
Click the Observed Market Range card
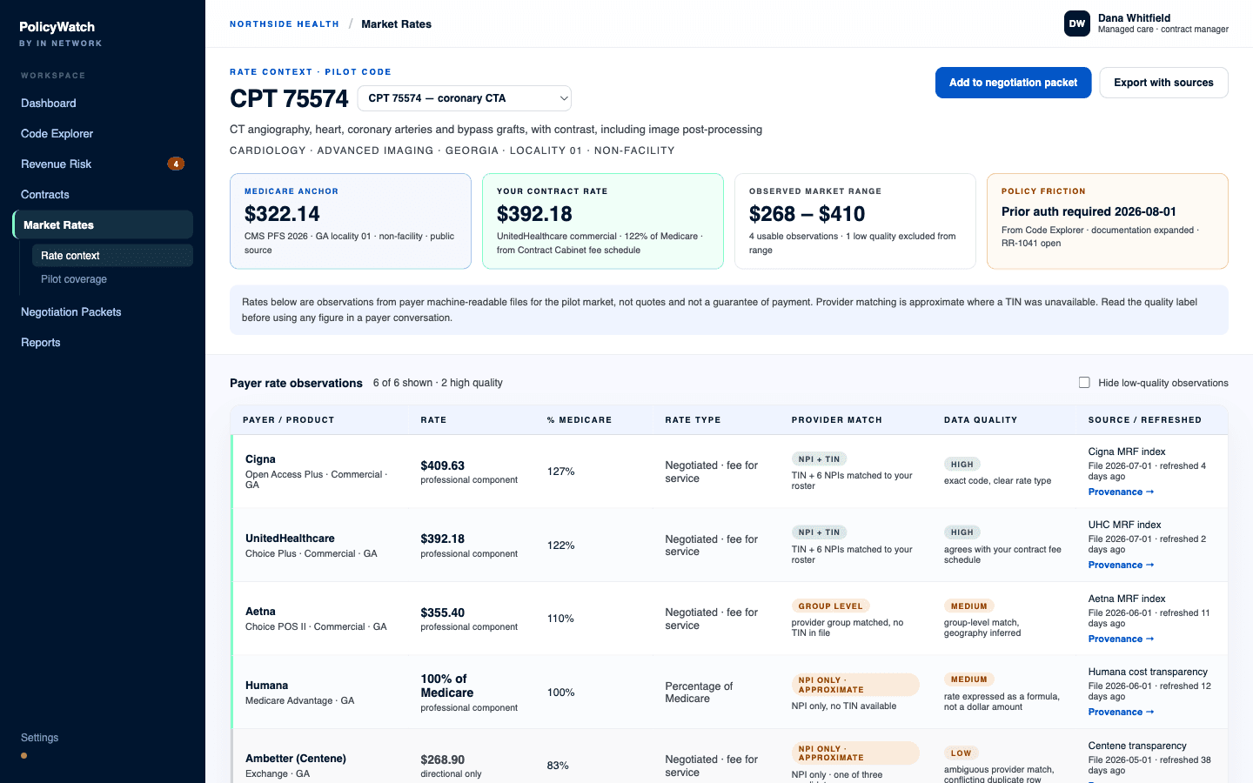click(855, 221)
